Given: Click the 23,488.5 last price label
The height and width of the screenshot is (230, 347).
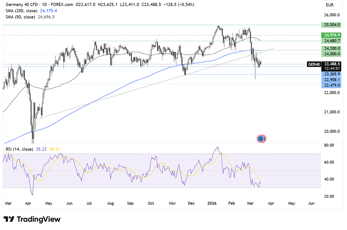Looking at the screenshot, I should 332,64.
